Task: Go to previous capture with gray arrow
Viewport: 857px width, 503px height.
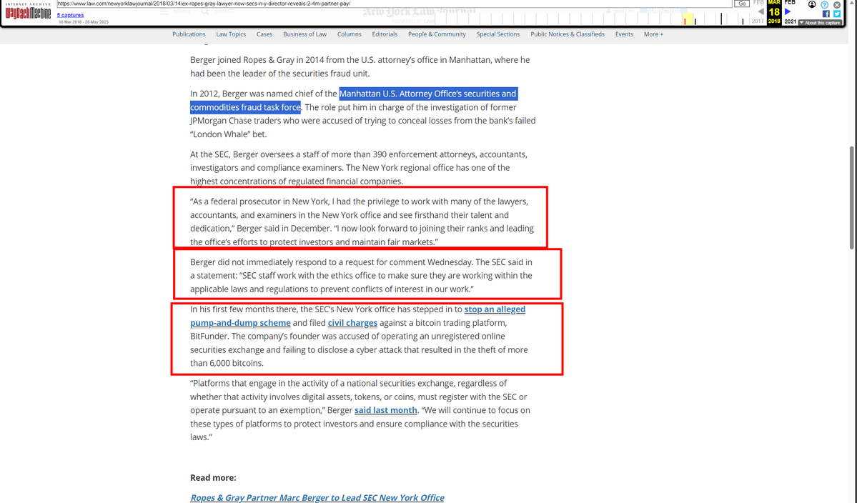Action: click(x=761, y=11)
